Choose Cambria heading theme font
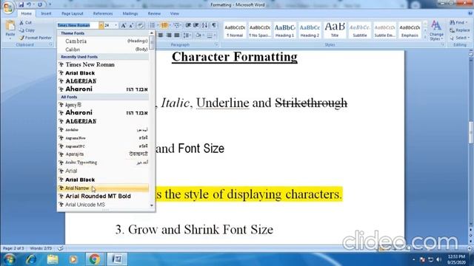This screenshot has width=474, height=266. 103,41
